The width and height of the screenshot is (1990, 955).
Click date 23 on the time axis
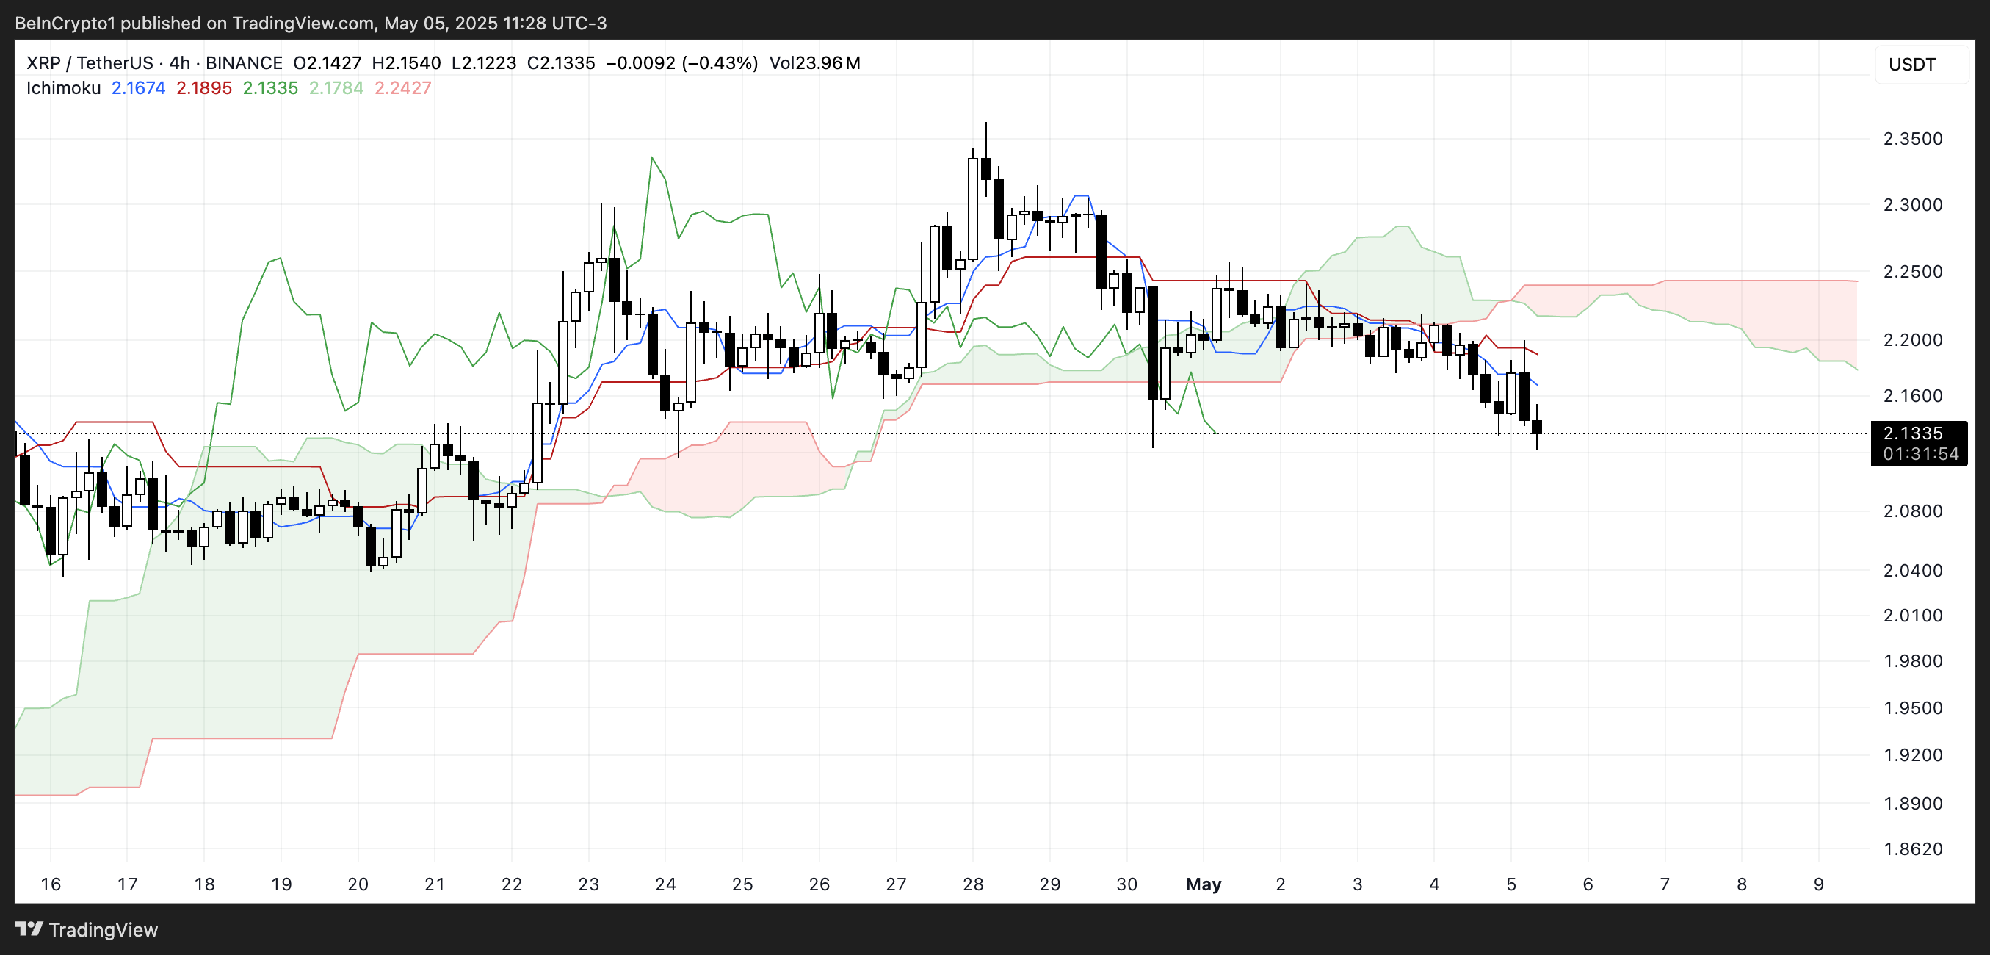coord(589,883)
